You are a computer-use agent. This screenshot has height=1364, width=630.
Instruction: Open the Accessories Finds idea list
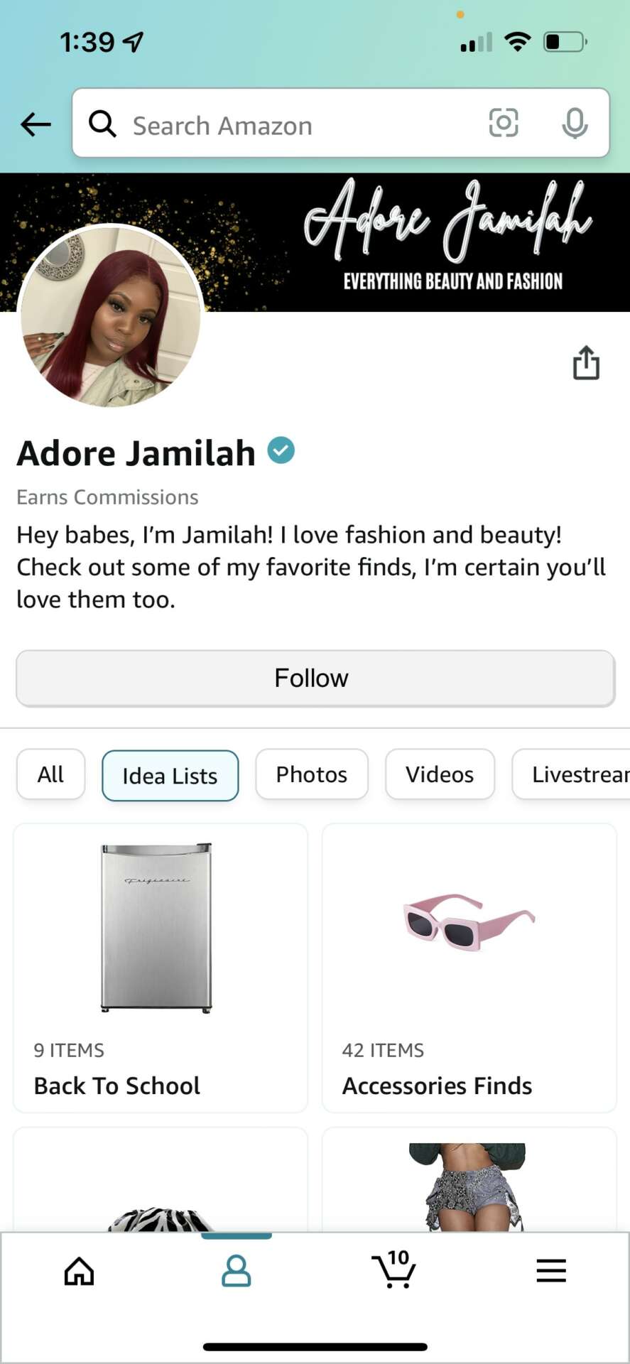469,968
